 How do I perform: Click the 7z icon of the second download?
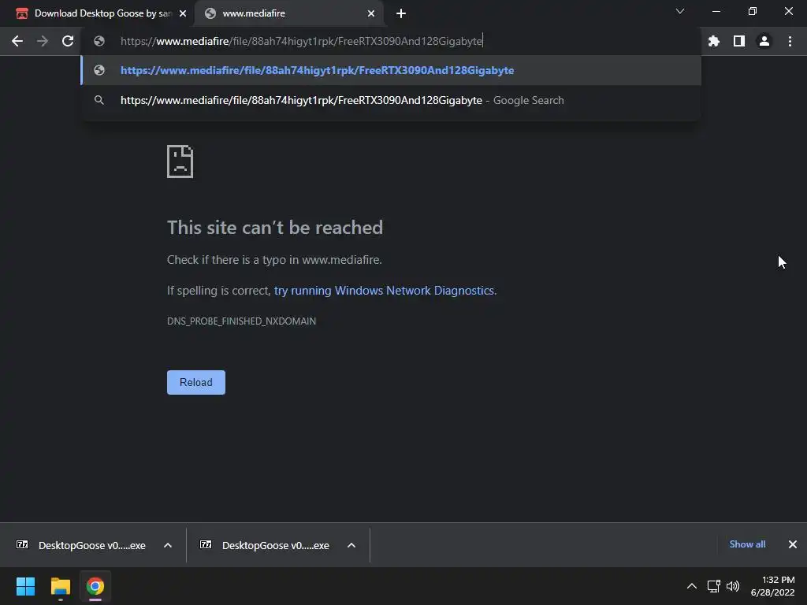[x=206, y=544]
